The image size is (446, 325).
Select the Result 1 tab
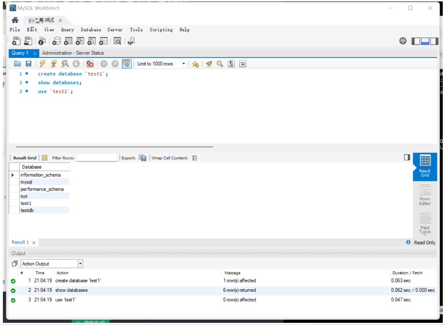(20, 242)
